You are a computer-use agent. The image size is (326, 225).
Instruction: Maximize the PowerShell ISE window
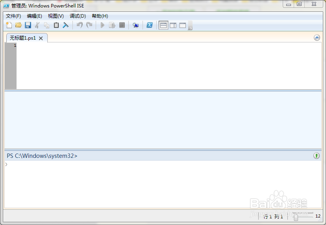tap(299, 4)
